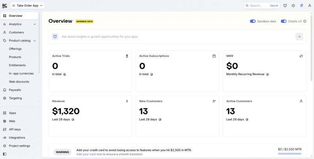Click the chart icon beside Active Trials In total
Viewport: 314px width, 159px height.
65,74
